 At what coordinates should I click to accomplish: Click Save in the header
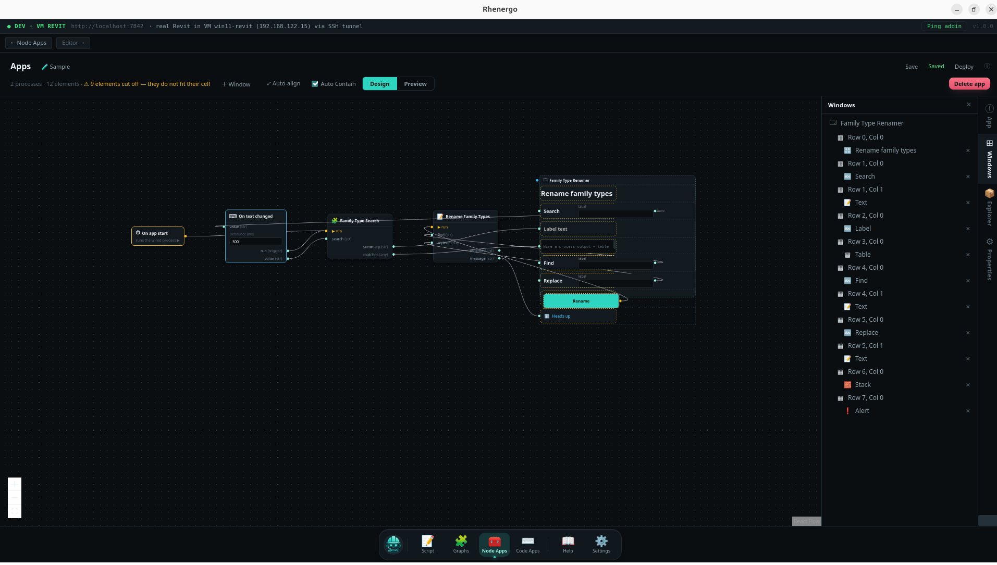[x=911, y=67]
